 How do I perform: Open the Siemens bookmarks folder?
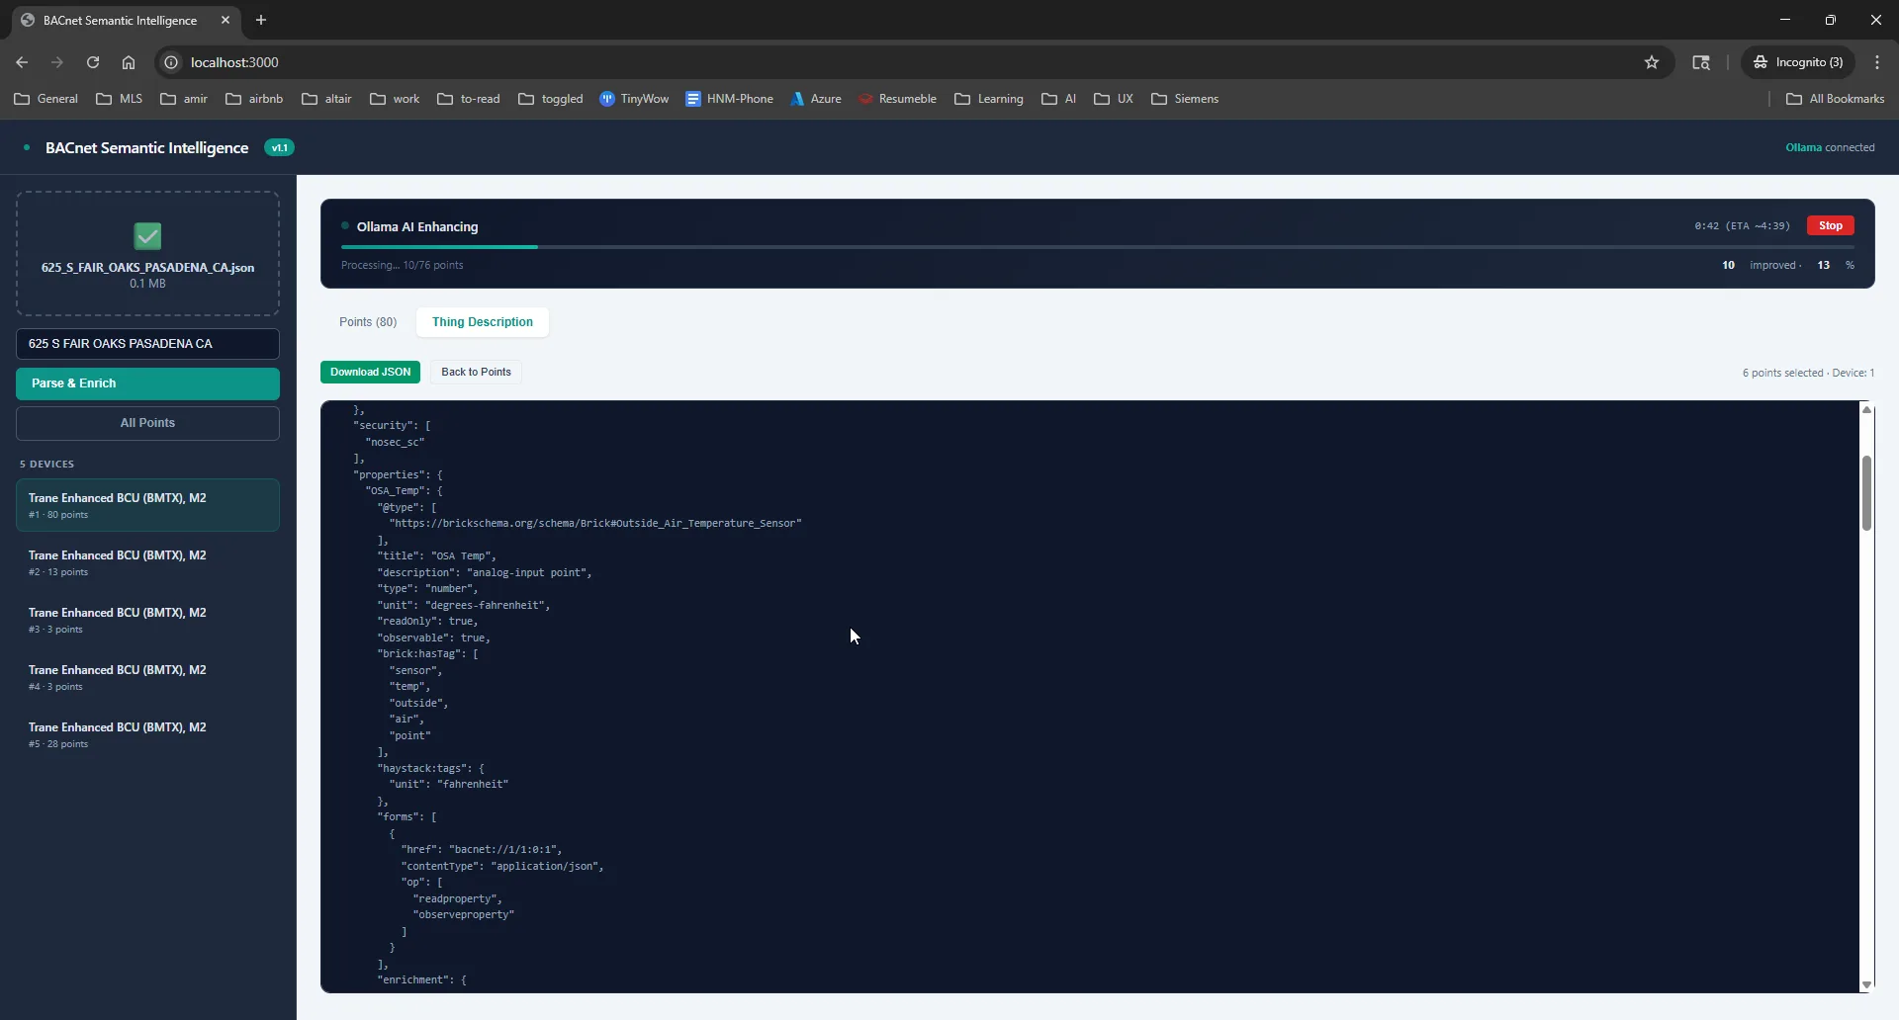coord(1185,99)
